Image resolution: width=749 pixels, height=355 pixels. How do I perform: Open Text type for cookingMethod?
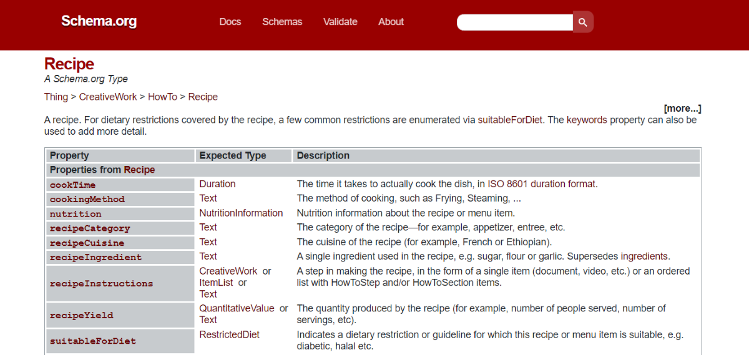pyautogui.click(x=208, y=198)
